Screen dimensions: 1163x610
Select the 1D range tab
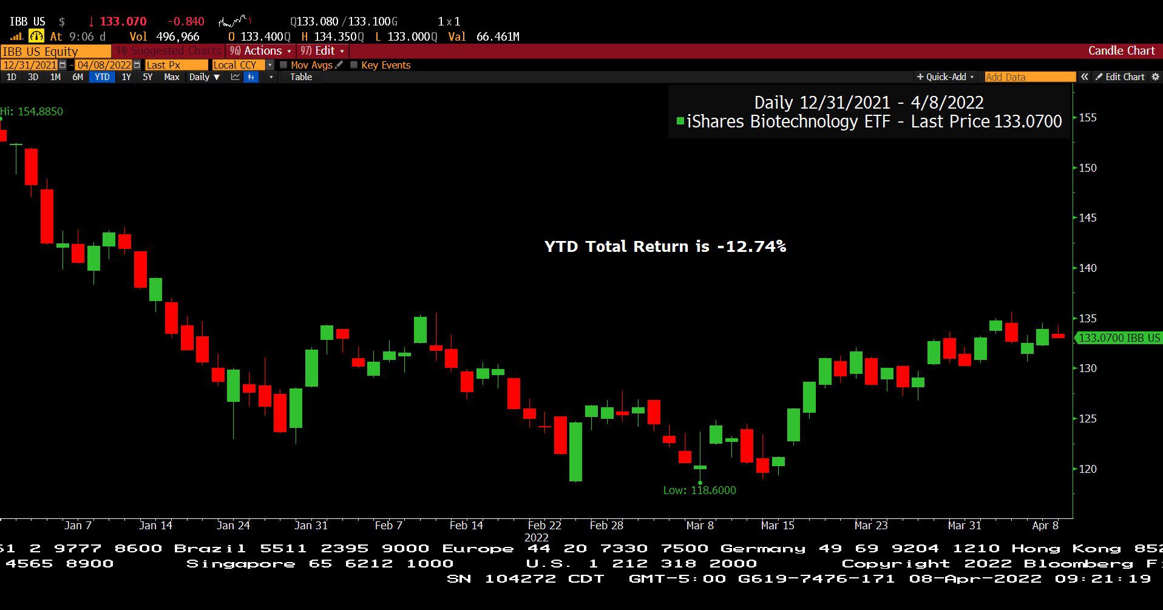[12, 77]
